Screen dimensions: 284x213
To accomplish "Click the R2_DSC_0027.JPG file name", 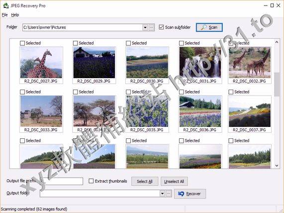I will pos(41,81).
